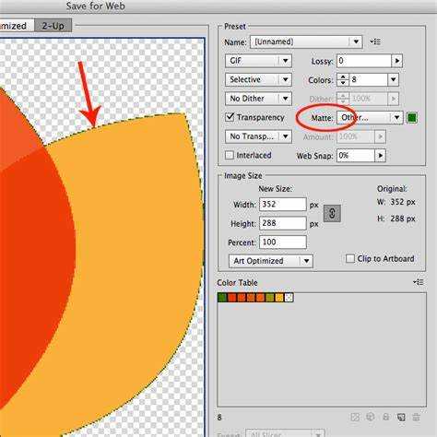The width and height of the screenshot is (437, 437).
Task: Select the transparent checkered swatch in Color Table
Action: click(x=289, y=298)
